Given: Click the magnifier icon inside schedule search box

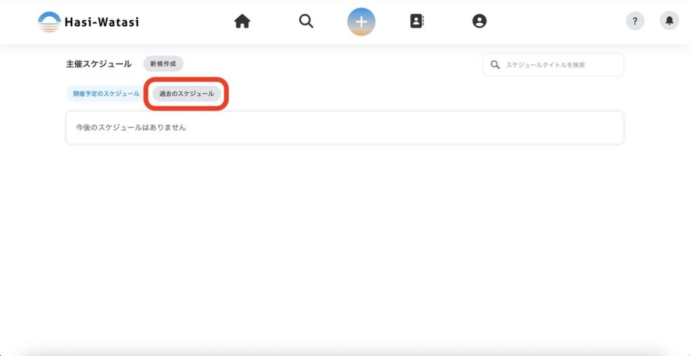Looking at the screenshot, I should 495,65.
